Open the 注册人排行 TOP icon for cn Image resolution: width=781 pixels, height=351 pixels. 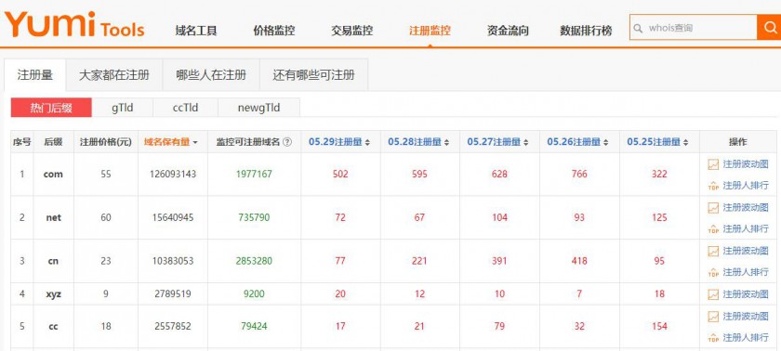coord(713,272)
